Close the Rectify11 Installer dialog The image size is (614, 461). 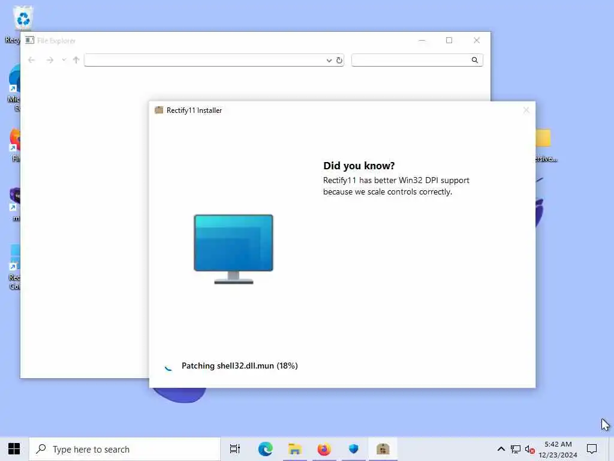(526, 110)
